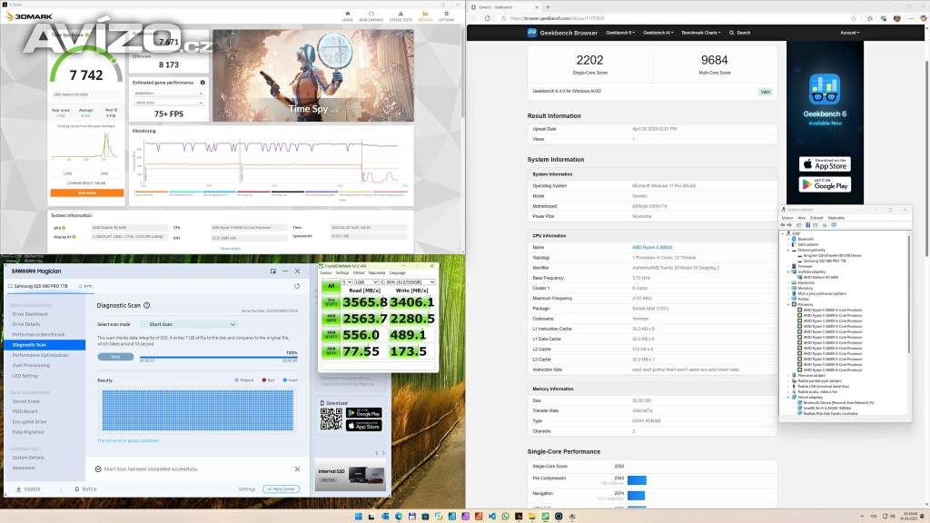Open the resolution dropdown above 75+ FPS
930x523 pixels.
pyautogui.click(x=168, y=103)
